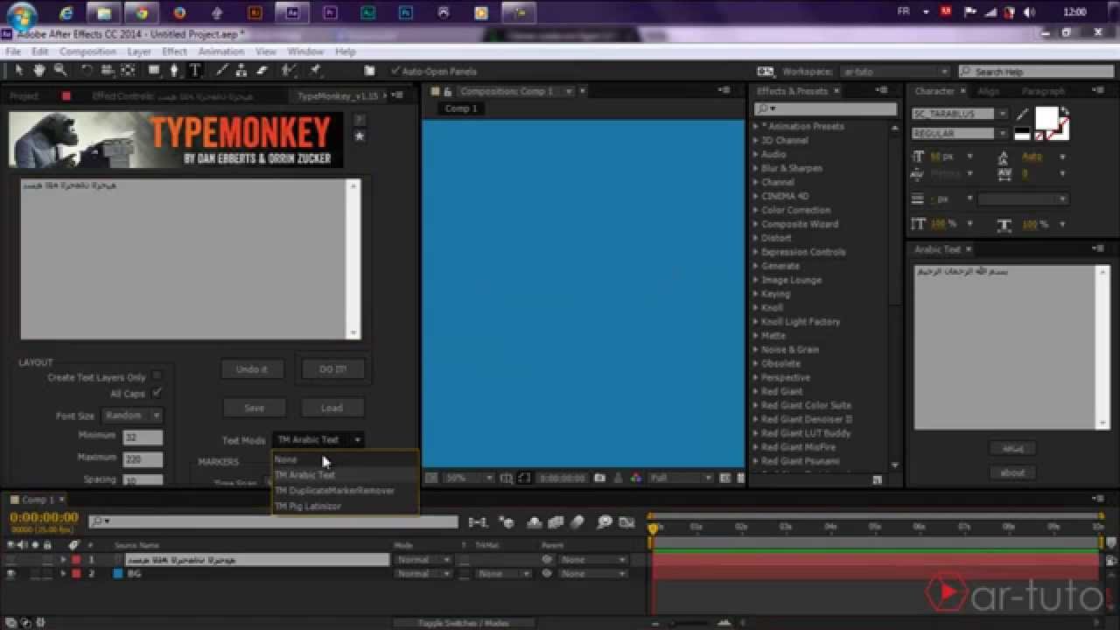
Task: Select the Horizontal Type tool
Action: click(x=194, y=71)
